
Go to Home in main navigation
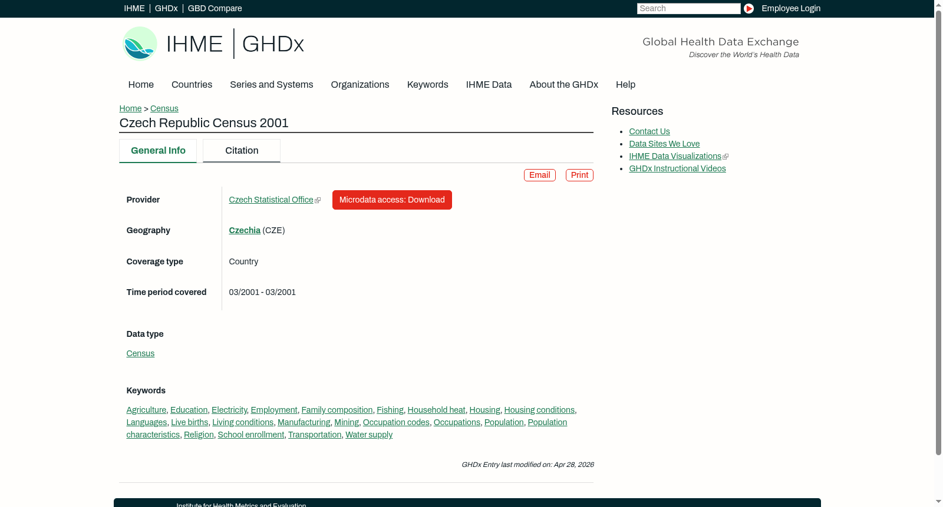click(141, 85)
